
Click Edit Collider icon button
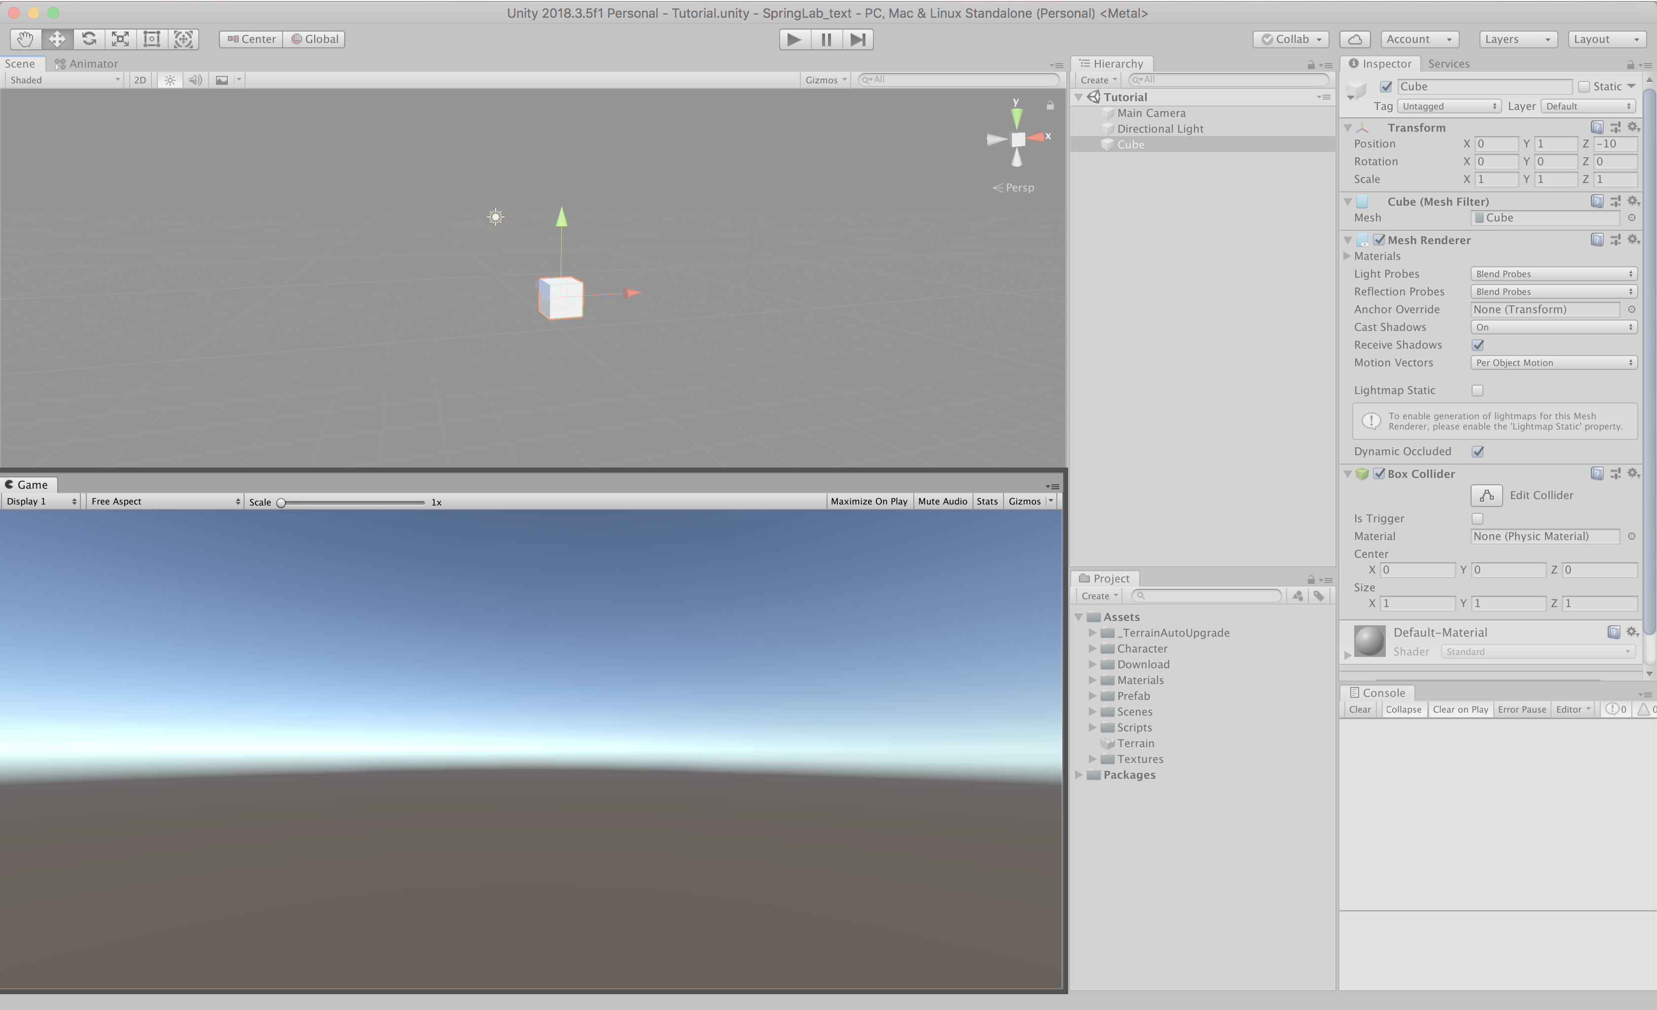point(1486,496)
